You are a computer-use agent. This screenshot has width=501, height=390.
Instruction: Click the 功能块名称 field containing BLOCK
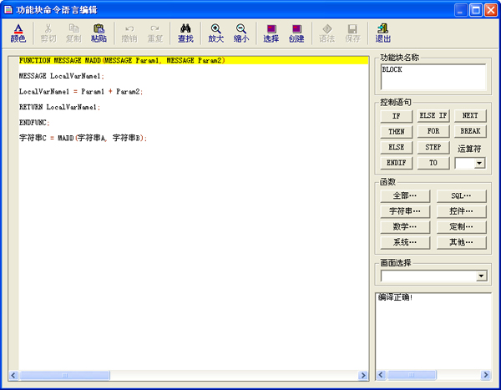[x=433, y=77]
